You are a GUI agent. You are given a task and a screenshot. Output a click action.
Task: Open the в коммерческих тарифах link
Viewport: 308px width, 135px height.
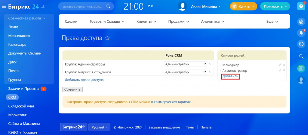(171, 102)
